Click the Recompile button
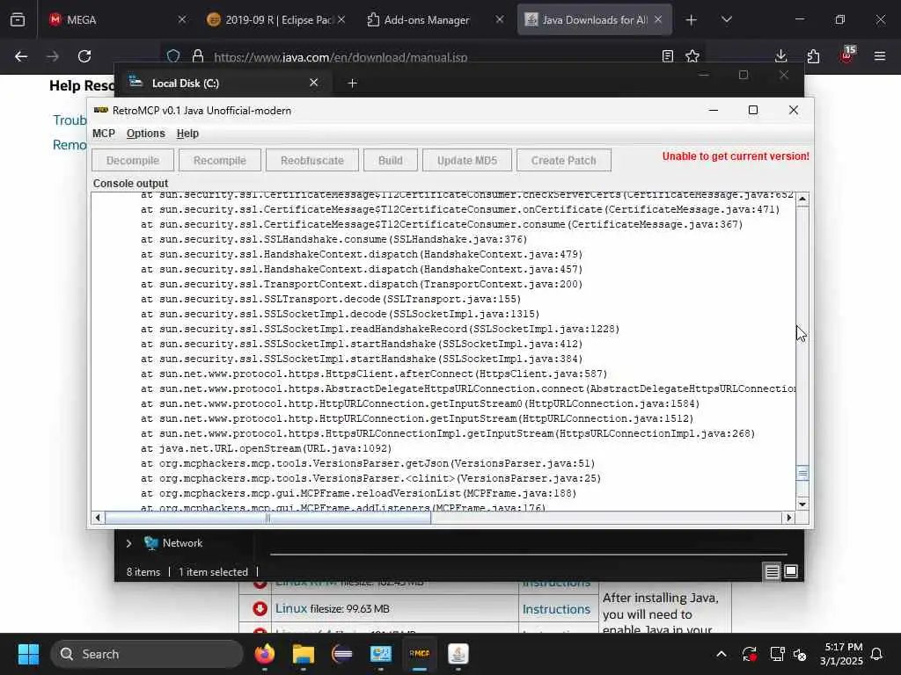This screenshot has height=675, width=901. click(x=219, y=160)
